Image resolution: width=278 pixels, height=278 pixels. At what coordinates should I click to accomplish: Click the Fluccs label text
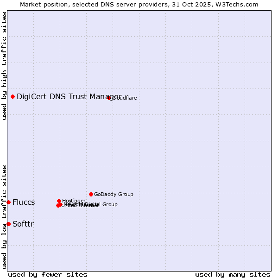[24, 202]
